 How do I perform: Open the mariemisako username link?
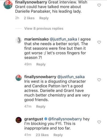tap(36, 39)
